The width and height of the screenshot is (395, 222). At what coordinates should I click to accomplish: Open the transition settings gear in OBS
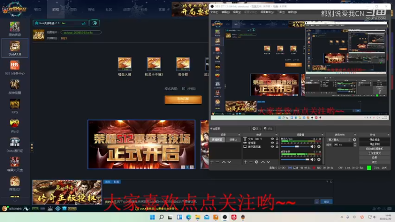(x=355, y=140)
